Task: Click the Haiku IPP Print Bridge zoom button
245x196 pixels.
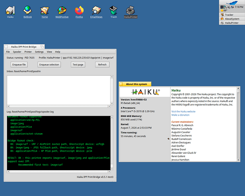Action: (x=42, y=47)
